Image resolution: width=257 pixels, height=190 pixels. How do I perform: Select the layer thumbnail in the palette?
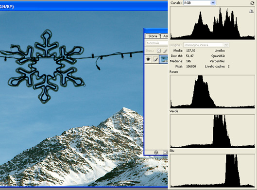(164, 59)
